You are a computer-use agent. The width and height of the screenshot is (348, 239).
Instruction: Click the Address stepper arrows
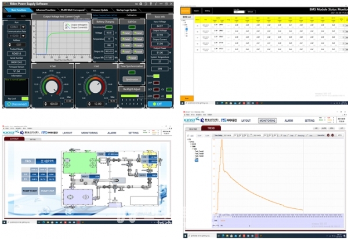click(8, 44)
